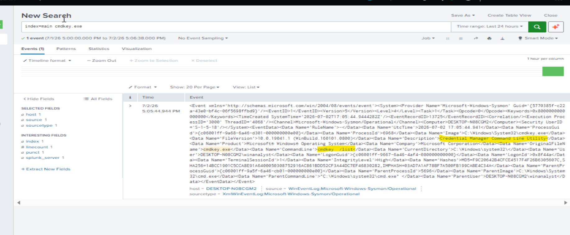
Task: Click Extract New Fields link
Action: (x=46, y=169)
